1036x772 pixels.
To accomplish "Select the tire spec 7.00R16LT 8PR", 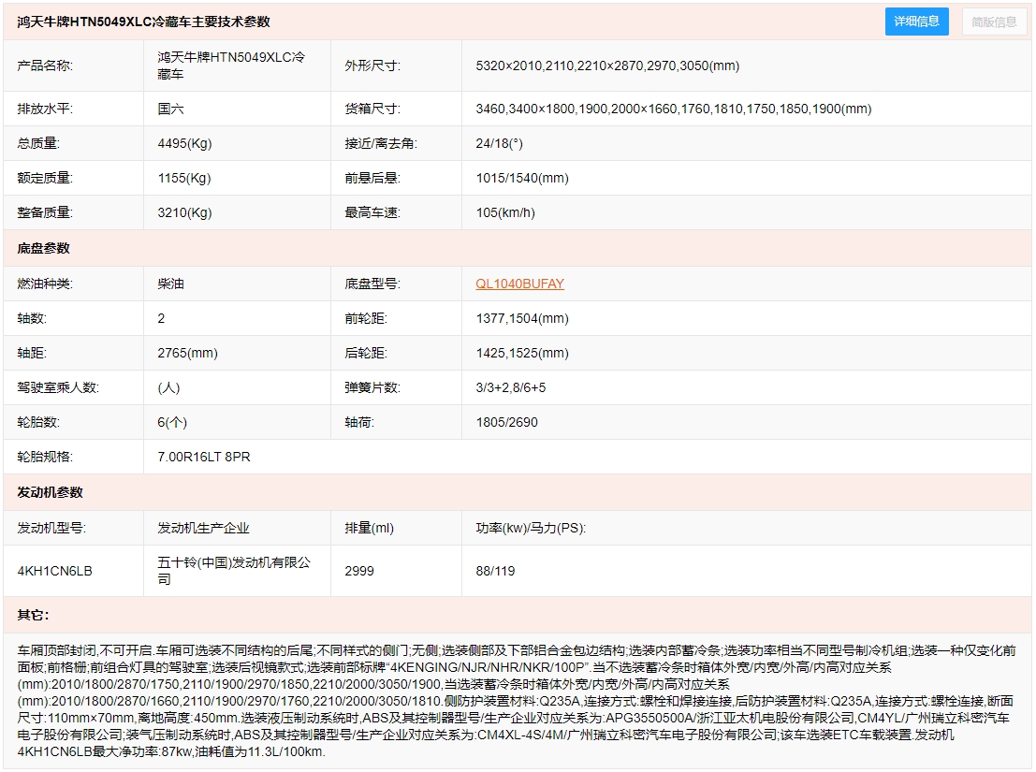I will pos(203,457).
